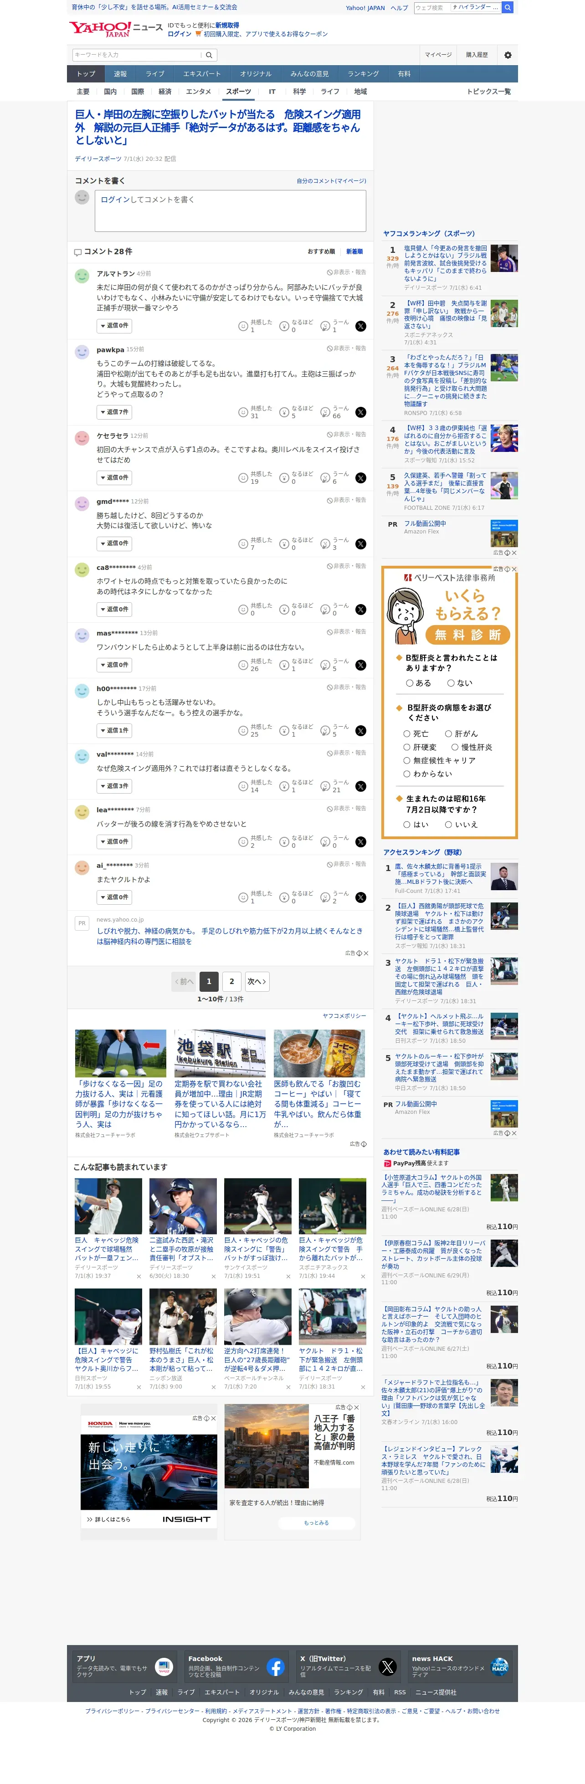This screenshot has height=1784, width=585.
Task: Open the Yahoo app icon in the footer
Action: coord(164,1667)
